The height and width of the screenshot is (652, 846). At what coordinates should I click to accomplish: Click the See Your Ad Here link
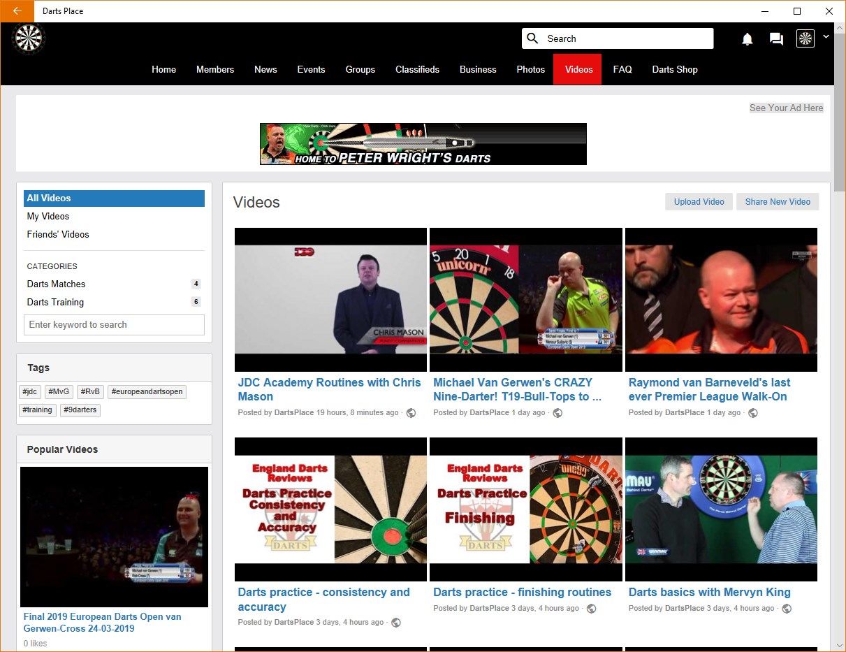[x=787, y=108]
